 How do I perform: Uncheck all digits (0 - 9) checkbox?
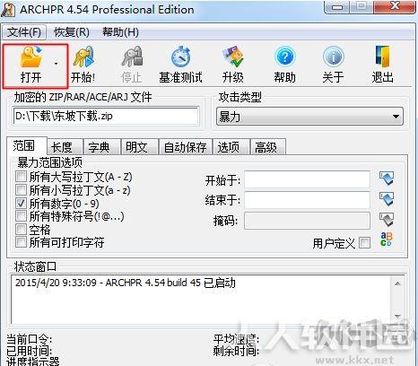(x=21, y=204)
